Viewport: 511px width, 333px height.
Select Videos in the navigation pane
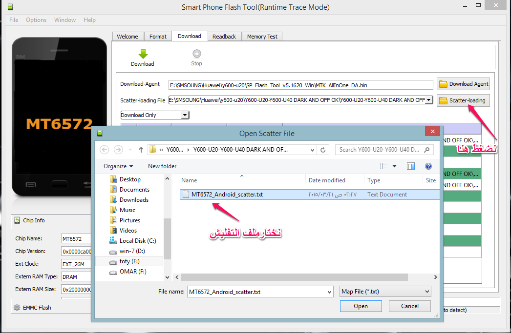pyautogui.click(x=128, y=231)
